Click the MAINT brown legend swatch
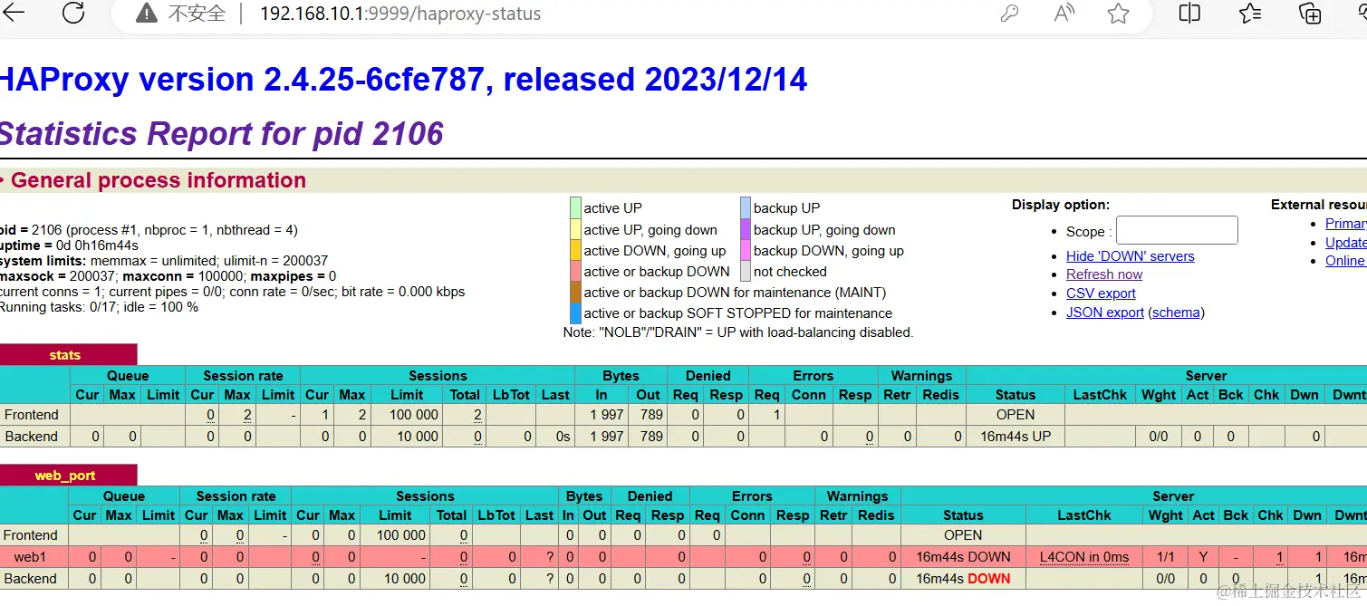 point(575,292)
